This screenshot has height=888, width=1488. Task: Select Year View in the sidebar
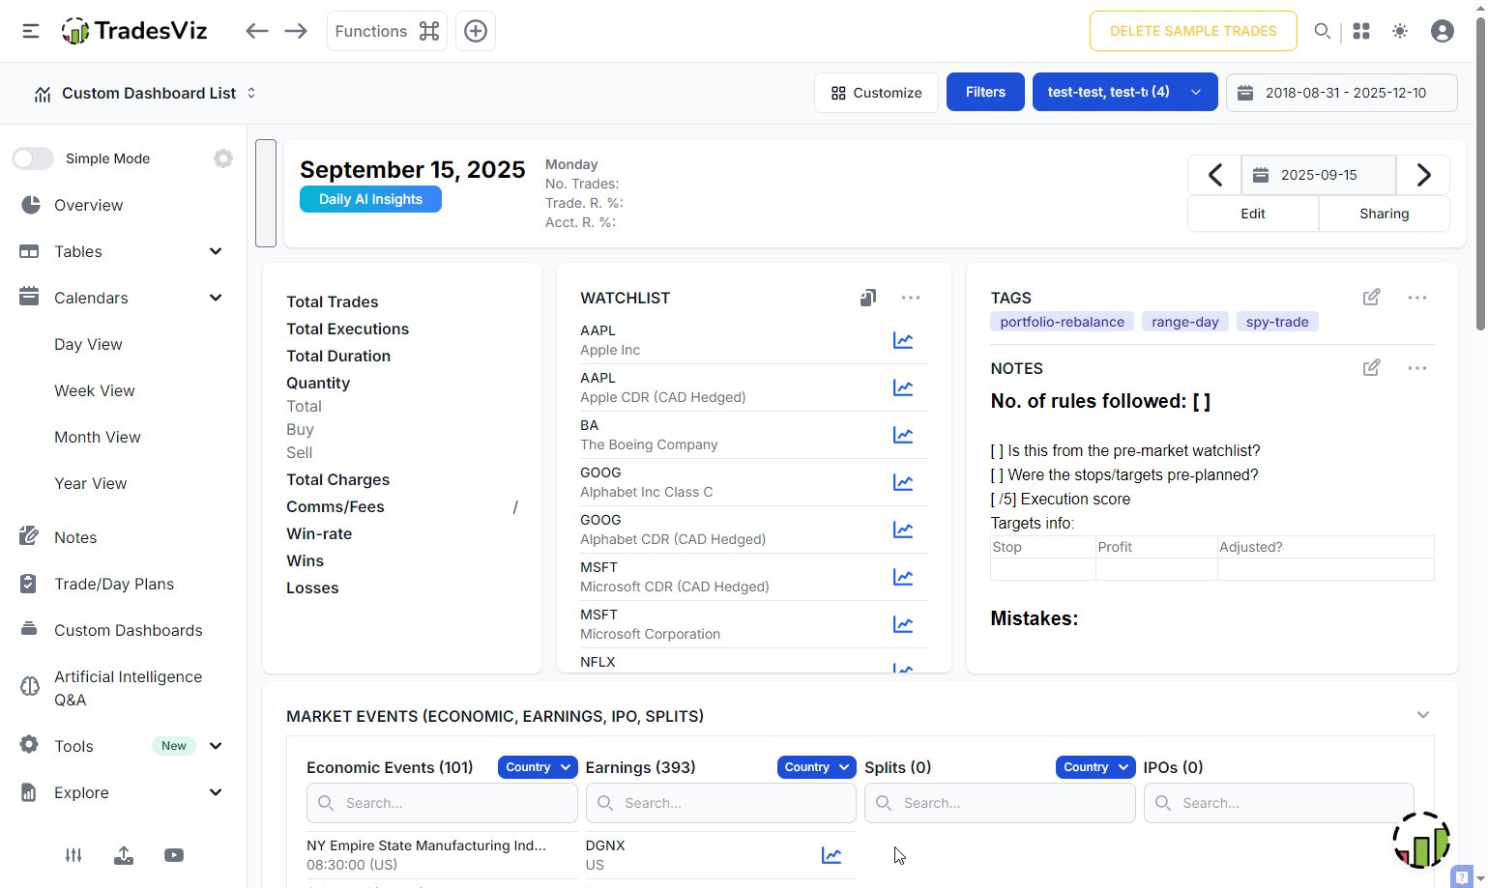coord(91,483)
